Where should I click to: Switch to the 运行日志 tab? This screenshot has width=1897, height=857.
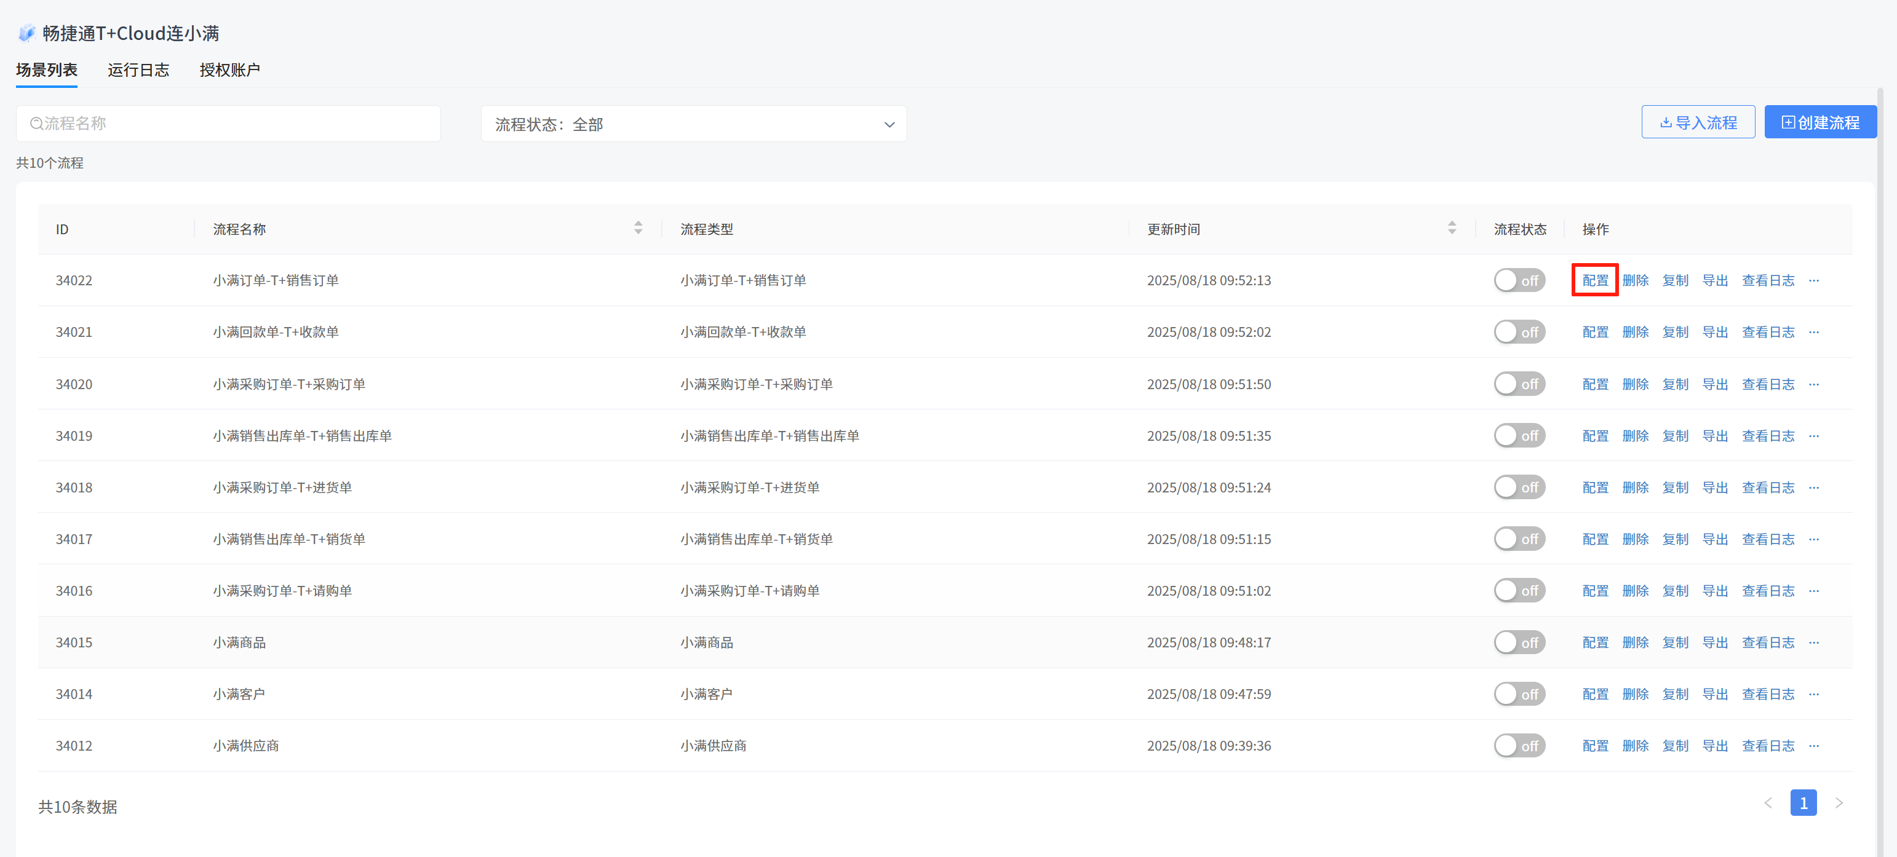coord(138,70)
